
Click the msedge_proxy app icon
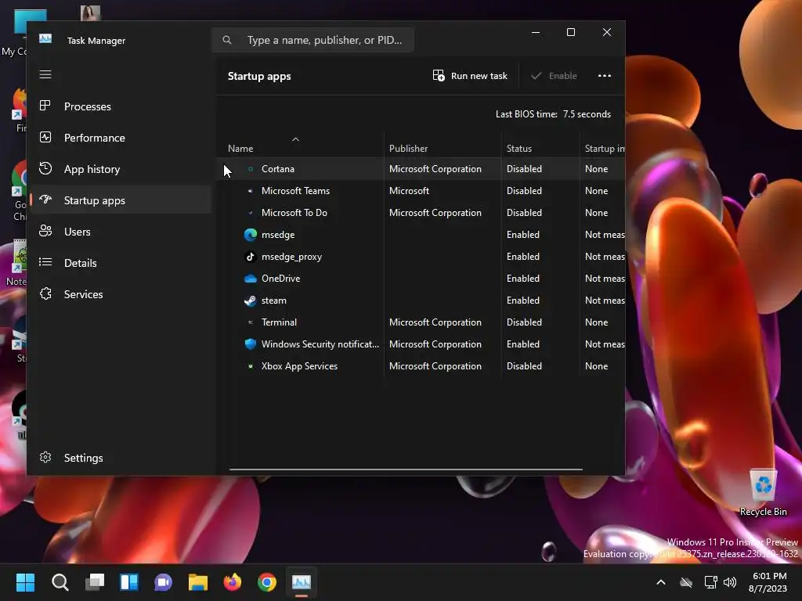point(250,257)
